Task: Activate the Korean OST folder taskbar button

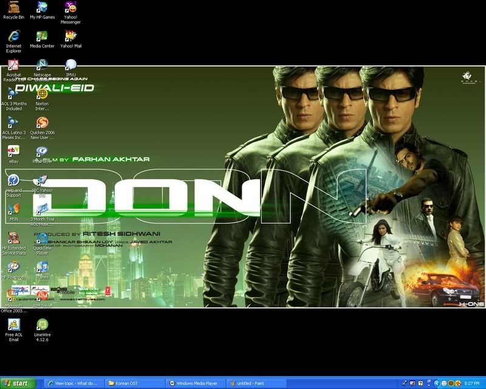Action: [x=135, y=384]
